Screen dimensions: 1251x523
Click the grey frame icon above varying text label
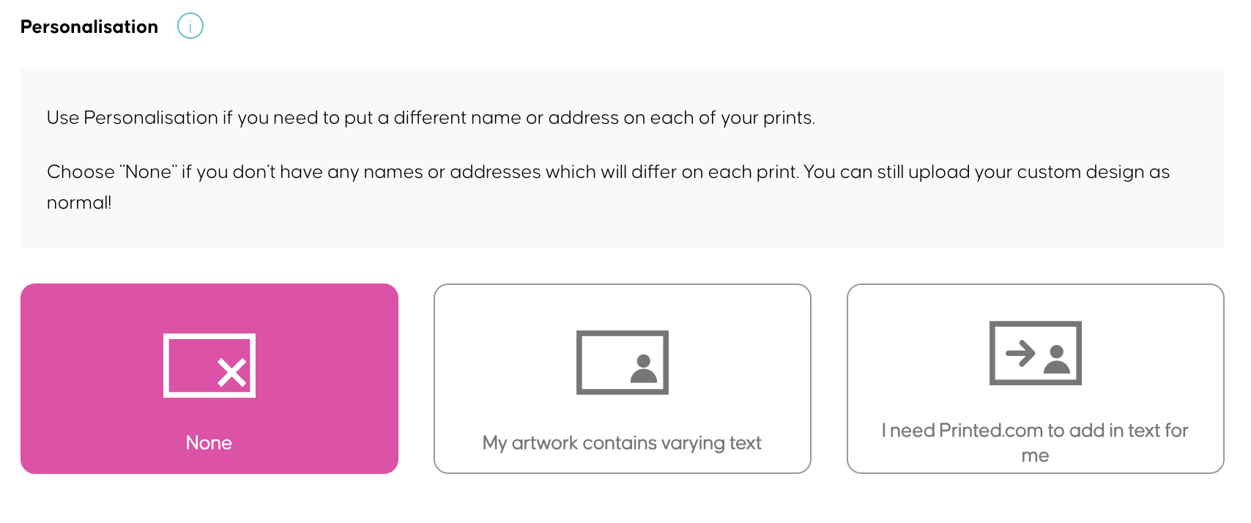[x=622, y=362]
